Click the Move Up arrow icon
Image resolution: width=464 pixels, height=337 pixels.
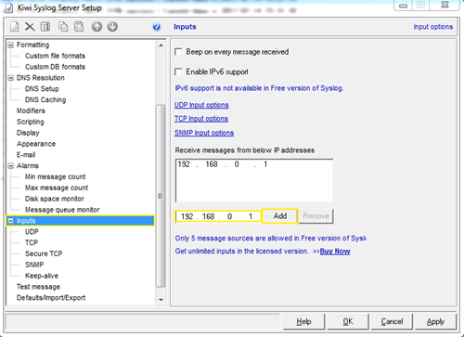(x=97, y=27)
